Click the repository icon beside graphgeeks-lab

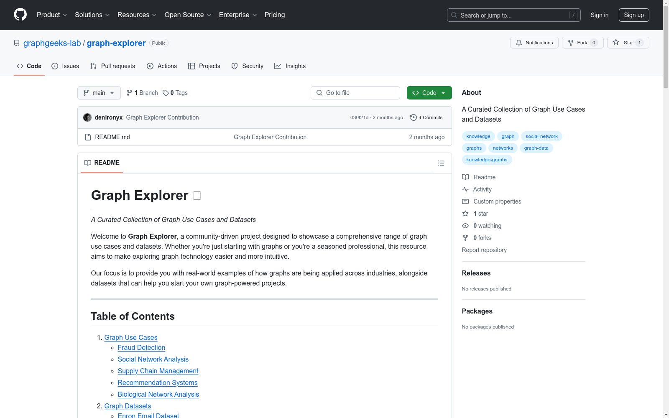coord(17,43)
